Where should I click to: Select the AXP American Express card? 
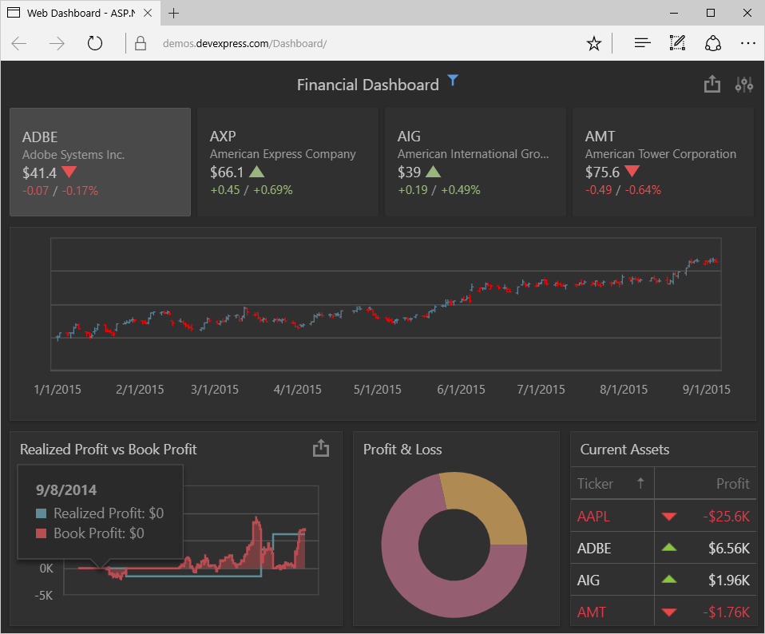(x=287, y=162)
